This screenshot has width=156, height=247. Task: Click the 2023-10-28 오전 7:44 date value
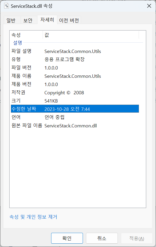[x=67, y=109]
